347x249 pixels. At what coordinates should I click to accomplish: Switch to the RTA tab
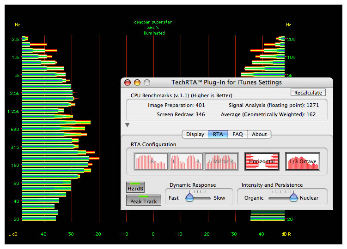(x=218, y=134)
